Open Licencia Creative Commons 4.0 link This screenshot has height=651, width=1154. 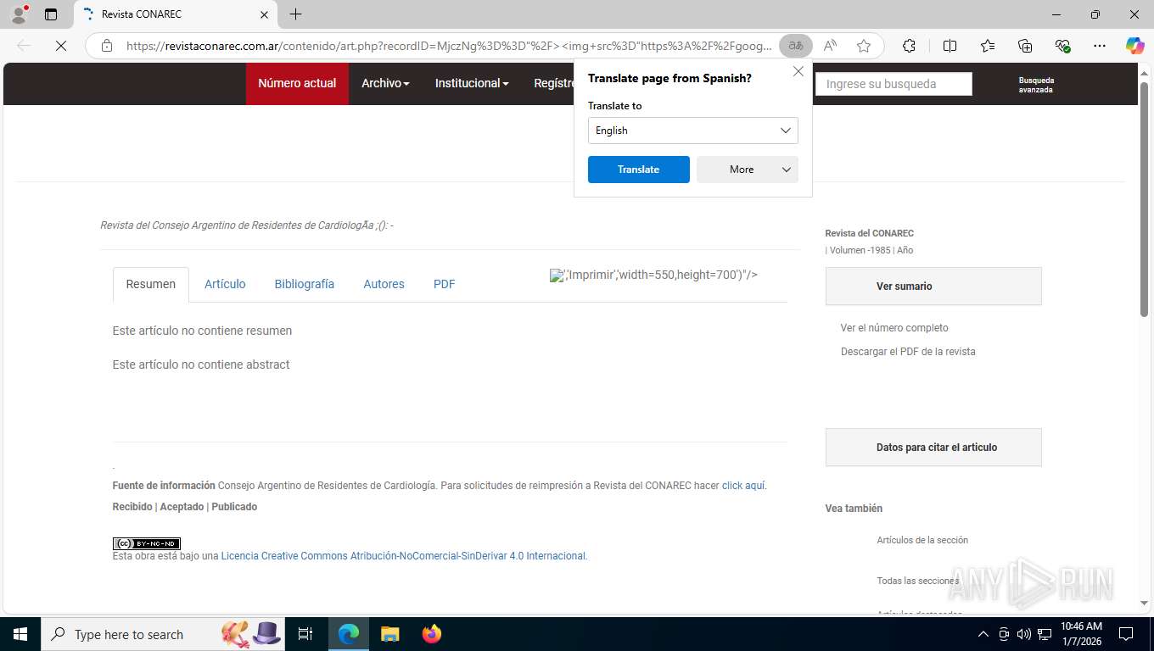403,556
